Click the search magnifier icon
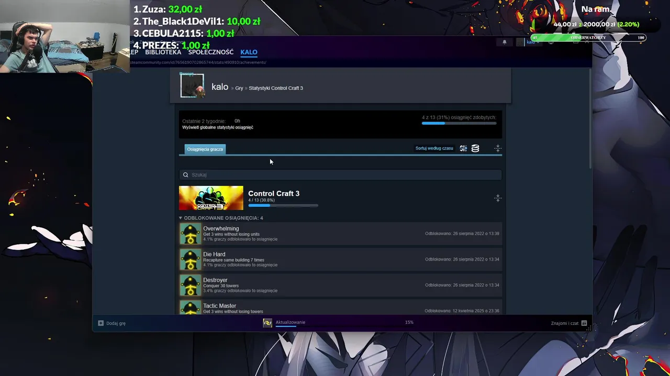 coord(185,175)
